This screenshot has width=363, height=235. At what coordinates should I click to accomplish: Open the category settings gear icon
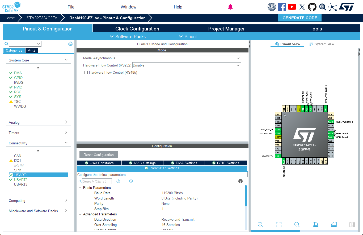(70, 44)
